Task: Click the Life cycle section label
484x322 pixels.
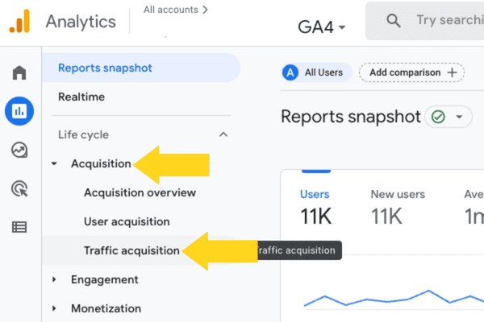Action: pyautogui.click(x=83, y=134)
